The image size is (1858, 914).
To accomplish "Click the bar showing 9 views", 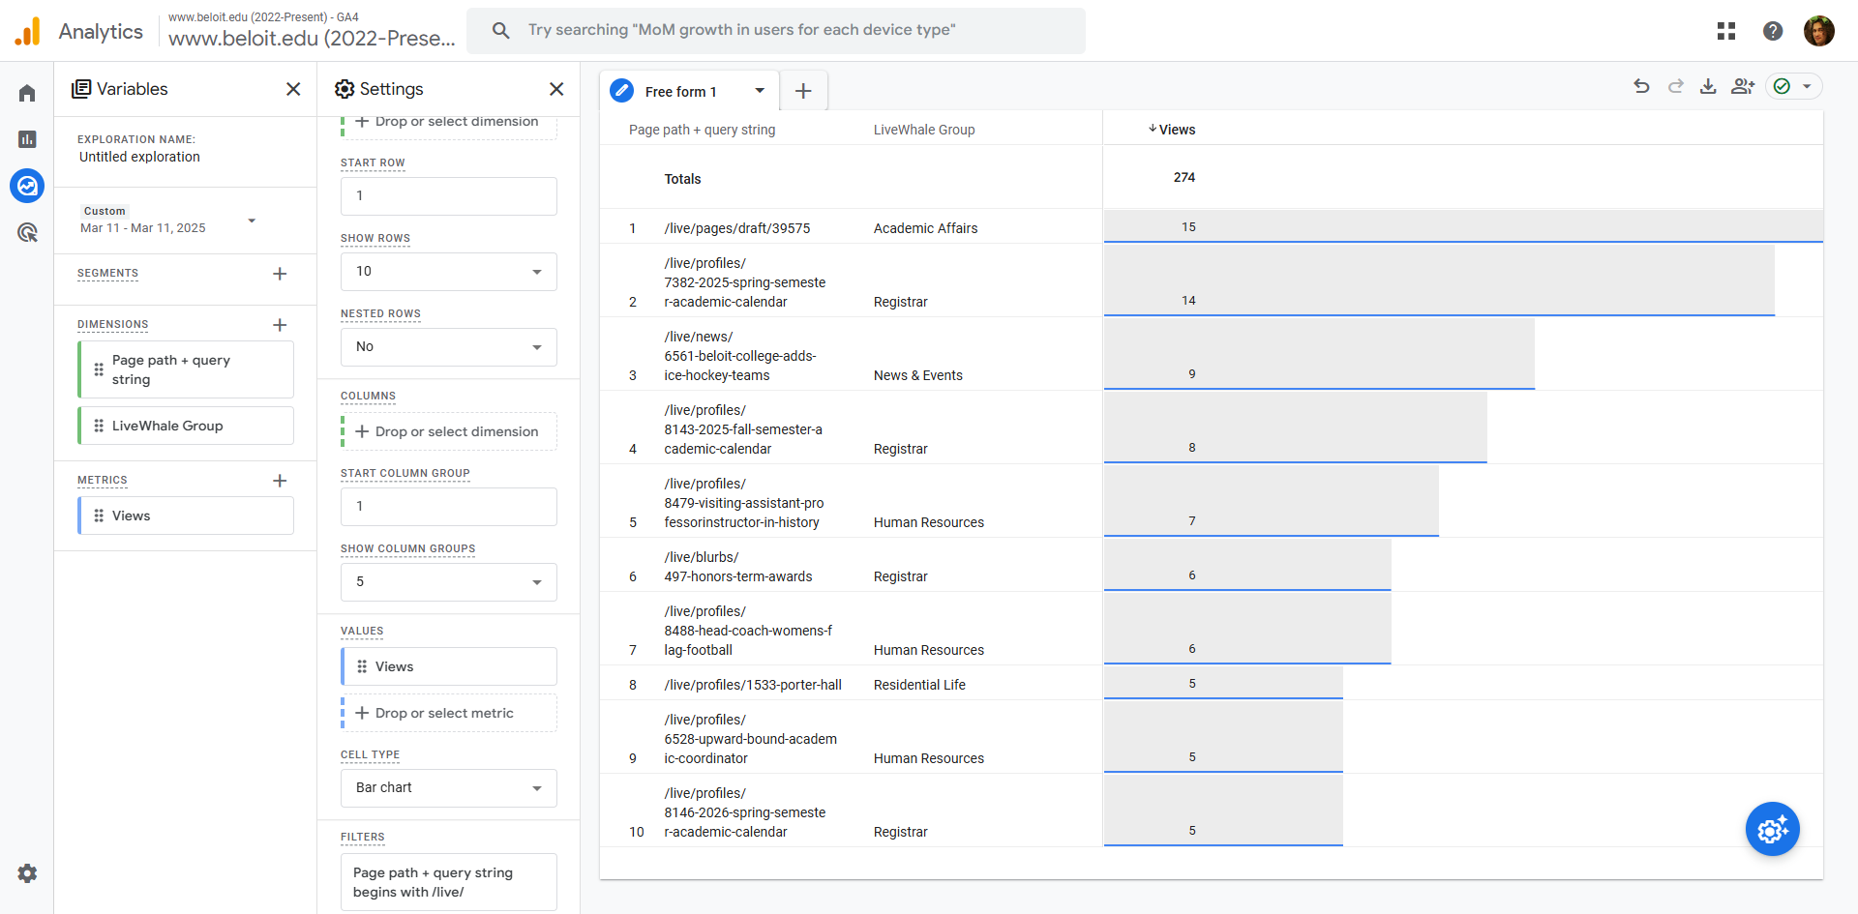I will click(1319, 354).
